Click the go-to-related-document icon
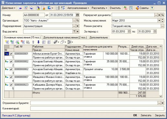 31,8
